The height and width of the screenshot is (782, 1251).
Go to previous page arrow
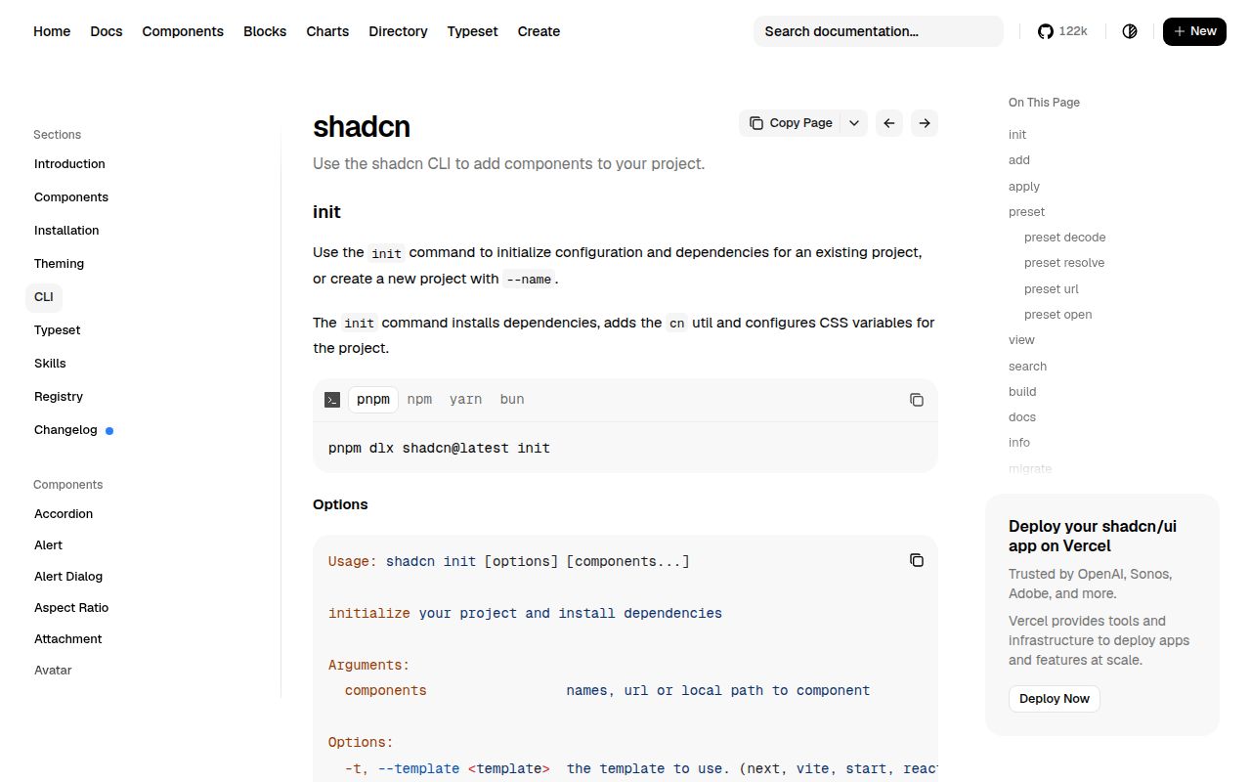[x=889, y=123]
